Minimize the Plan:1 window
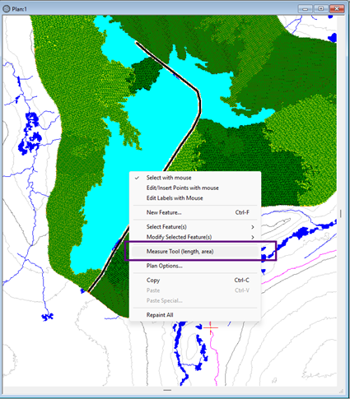Viewport: 350px width, 399px height. [305, 9]
